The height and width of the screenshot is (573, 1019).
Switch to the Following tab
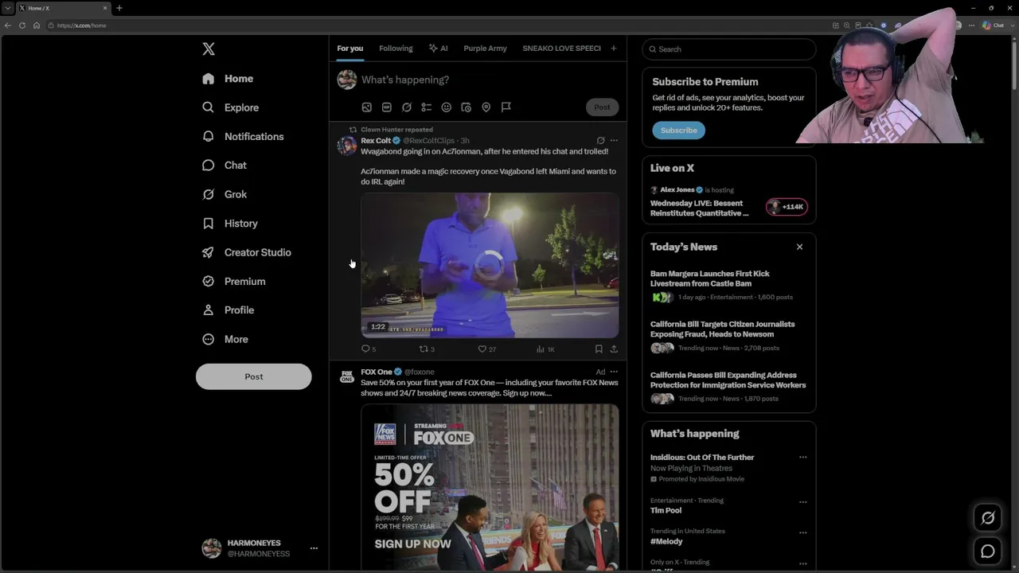coord(396,49)
